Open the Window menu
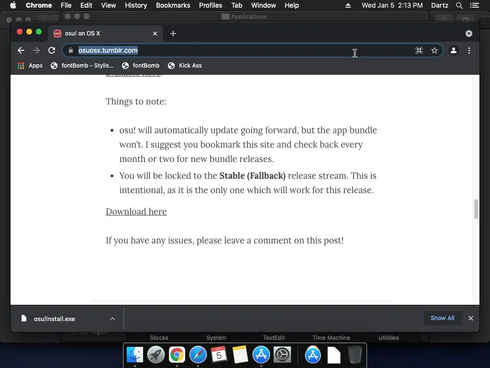490x368 pixels. (x=264, y=5)
